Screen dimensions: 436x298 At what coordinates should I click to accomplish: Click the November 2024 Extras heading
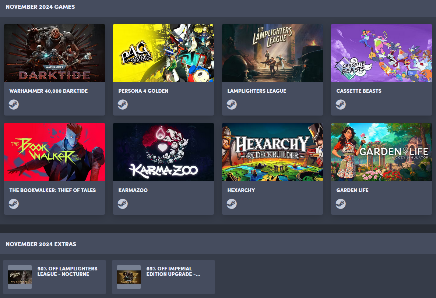coord(41,244)
